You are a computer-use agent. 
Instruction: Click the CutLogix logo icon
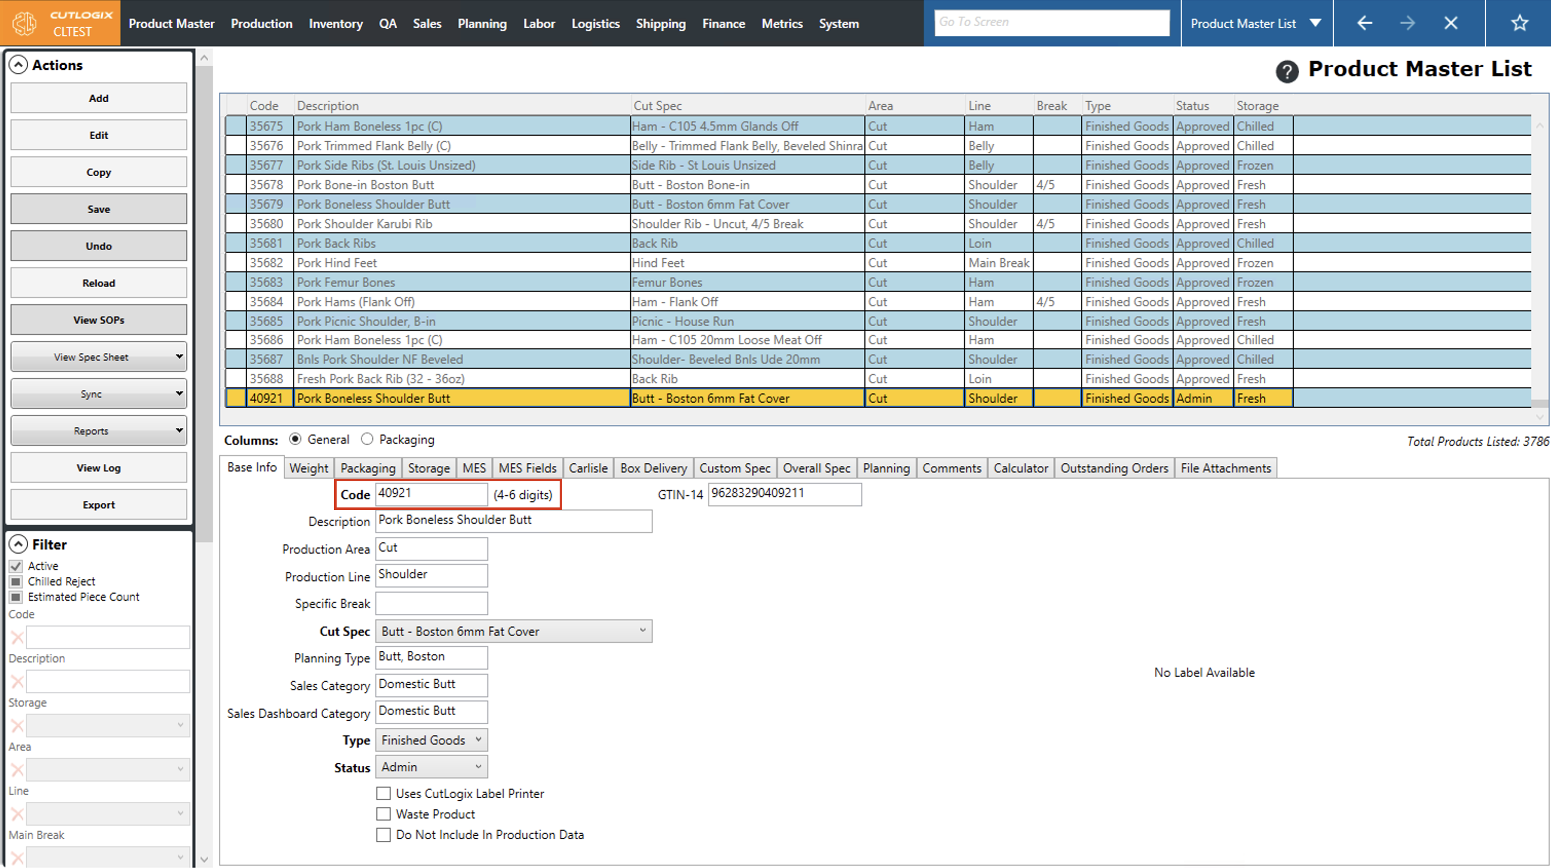coord(25,24)
